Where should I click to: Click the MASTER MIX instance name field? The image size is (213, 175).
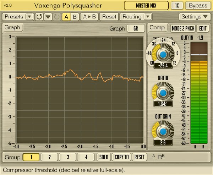click(x=146, y=6)
